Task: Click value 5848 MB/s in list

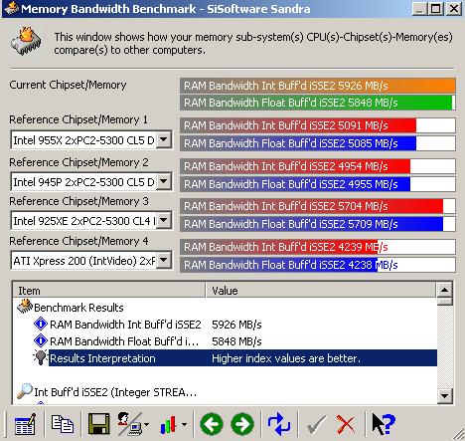Action: pos(236,341)
